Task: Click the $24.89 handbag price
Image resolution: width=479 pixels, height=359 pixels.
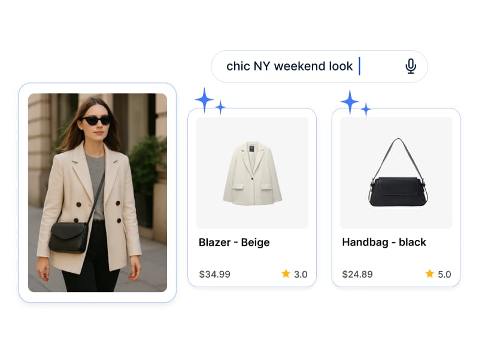Action: [357, 274]
